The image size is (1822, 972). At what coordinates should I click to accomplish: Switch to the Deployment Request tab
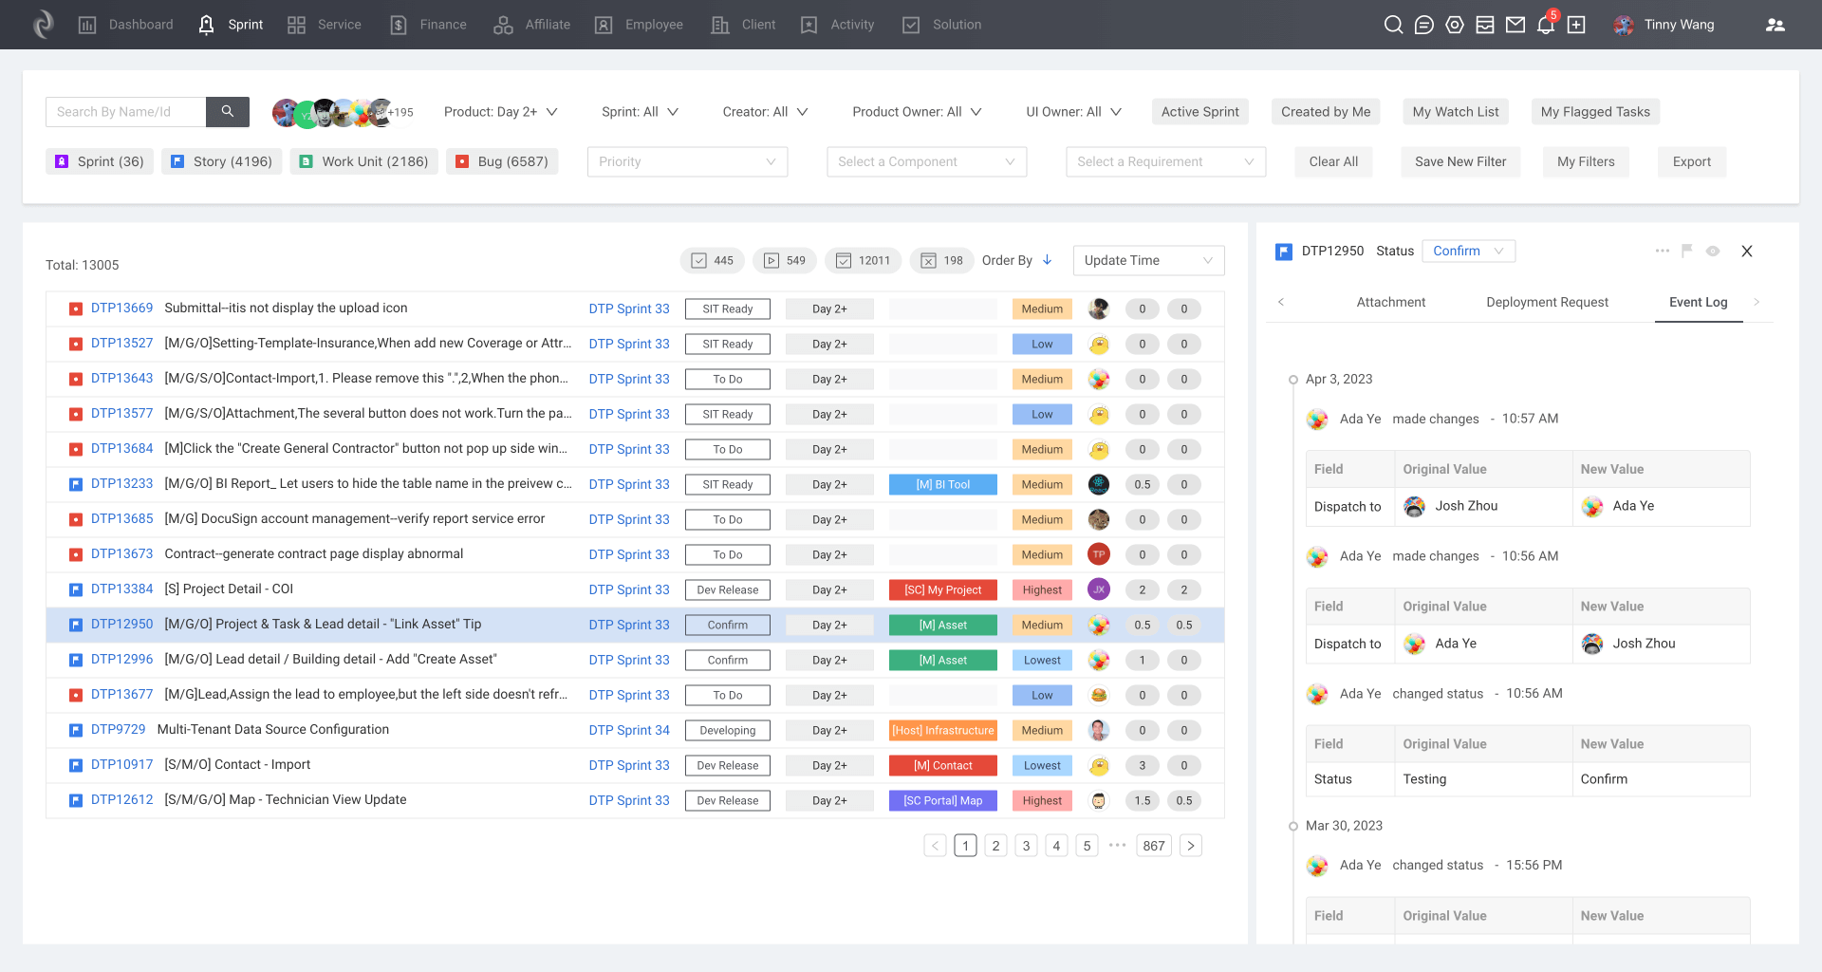[1547, 302]
